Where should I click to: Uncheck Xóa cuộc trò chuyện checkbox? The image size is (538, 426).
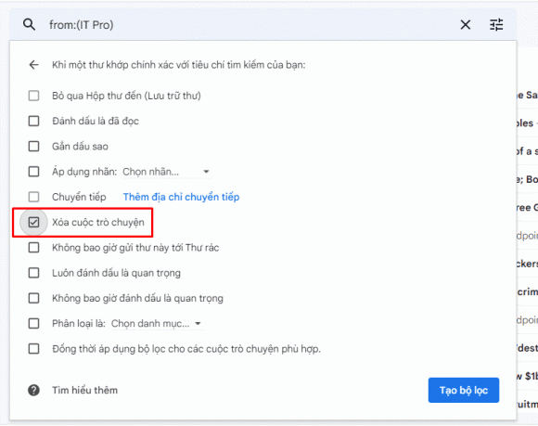[x=33, y=223]
